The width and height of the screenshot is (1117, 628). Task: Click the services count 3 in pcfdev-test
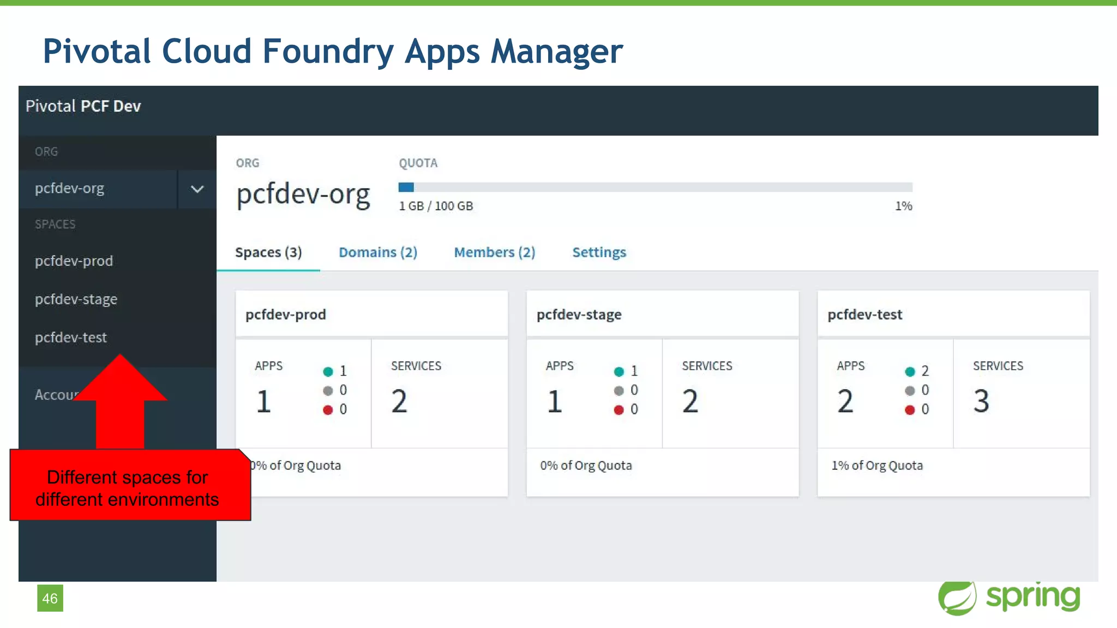click(x=981, y=402)
